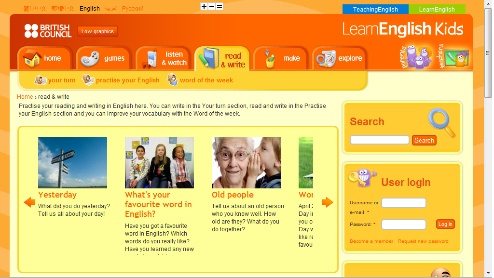Click the house icon on home tab

click(x=32, y=58)
